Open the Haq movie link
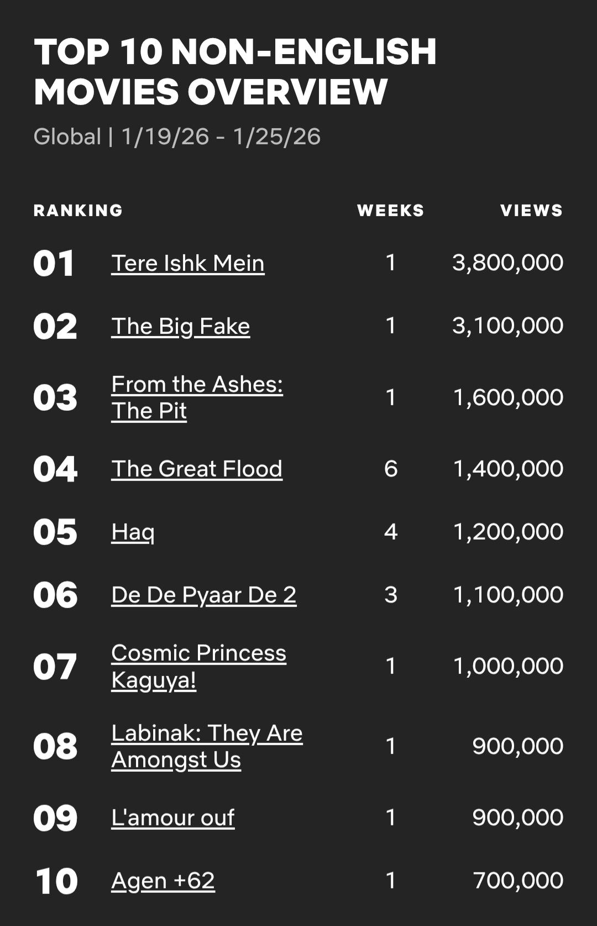The height and width of the screenshot is (926, 597). (x=133, y=532)
